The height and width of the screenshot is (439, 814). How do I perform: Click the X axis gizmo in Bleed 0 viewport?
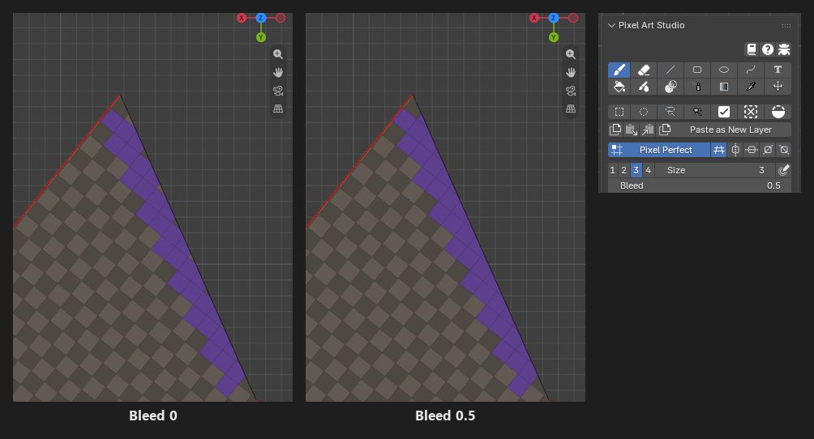point(242,18)
